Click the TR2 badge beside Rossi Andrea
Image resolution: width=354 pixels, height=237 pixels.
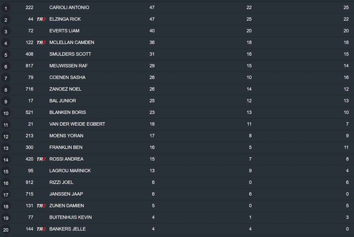(x=41, y=159)
